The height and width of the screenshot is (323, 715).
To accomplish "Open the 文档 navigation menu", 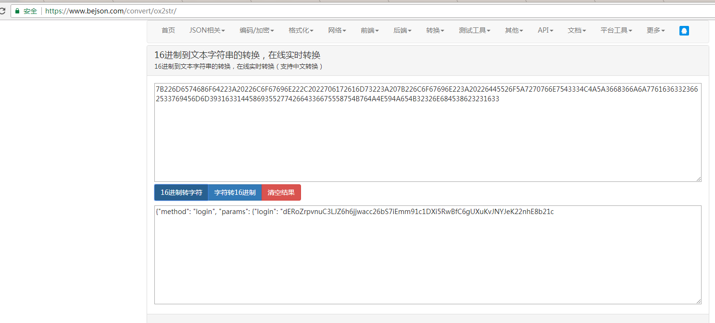I will 577,31.
